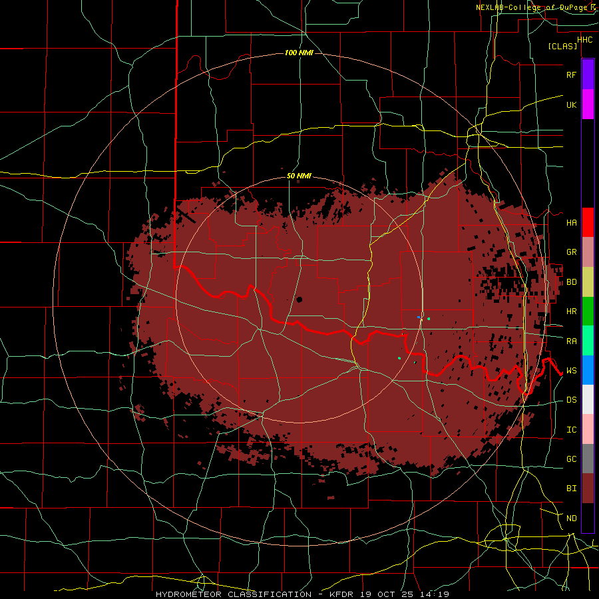The height and width of the screenshot is (599, 599).
Task: Click the "HHC" product code text
Action: (585, 40)
